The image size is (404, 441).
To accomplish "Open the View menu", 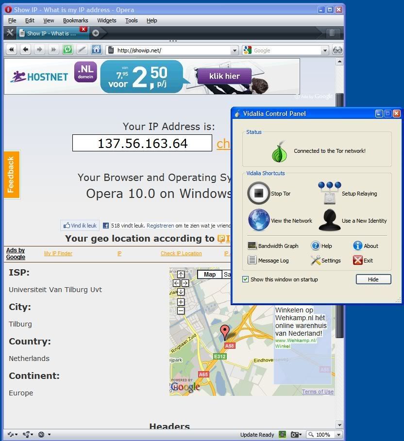I will (x=49, y=20).
